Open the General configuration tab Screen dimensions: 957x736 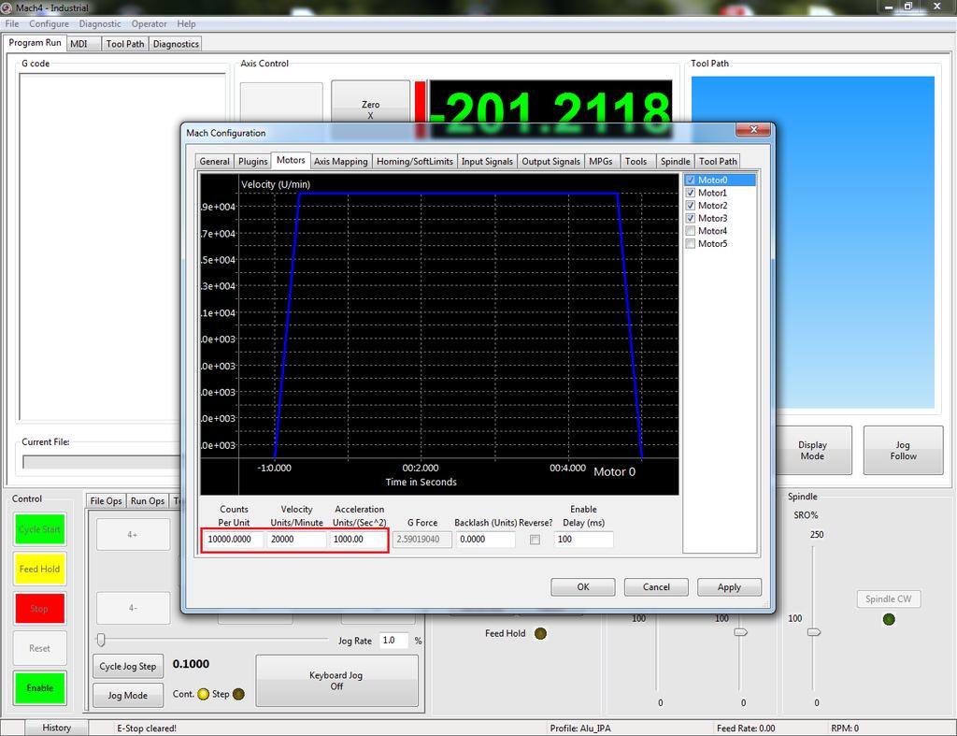point(214,161)
